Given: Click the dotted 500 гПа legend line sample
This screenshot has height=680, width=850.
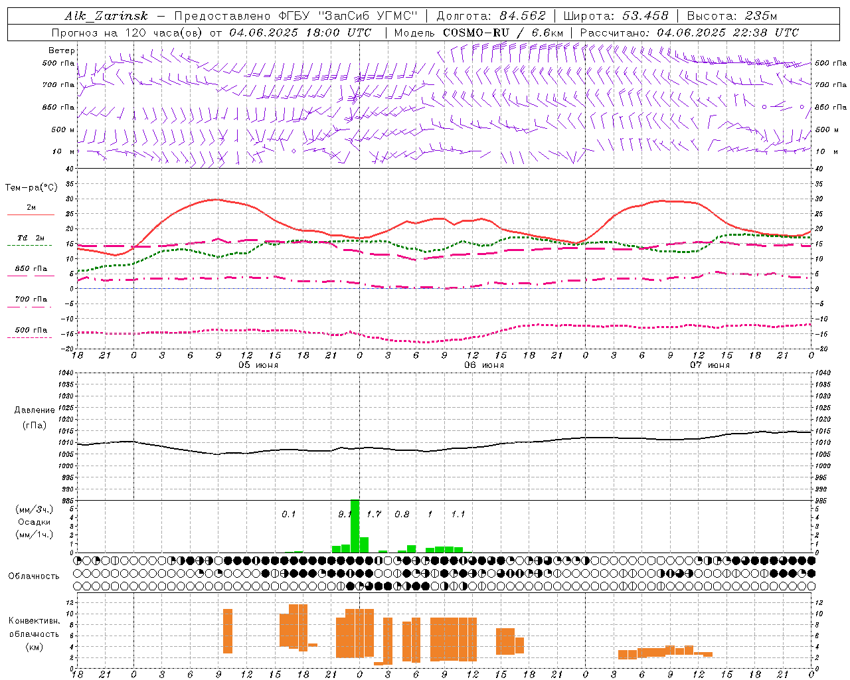Looking at the screenshot, I should coord(31,338).
